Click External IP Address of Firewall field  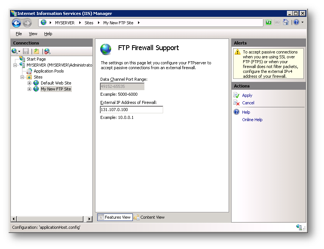pyautogui.click(x=131, y=110)
